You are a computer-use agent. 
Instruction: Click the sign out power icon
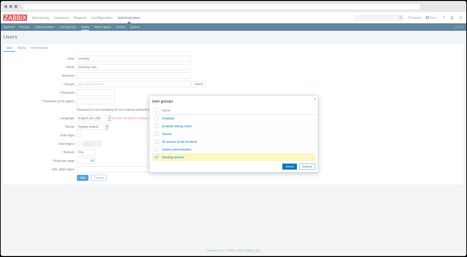(461, 18)
